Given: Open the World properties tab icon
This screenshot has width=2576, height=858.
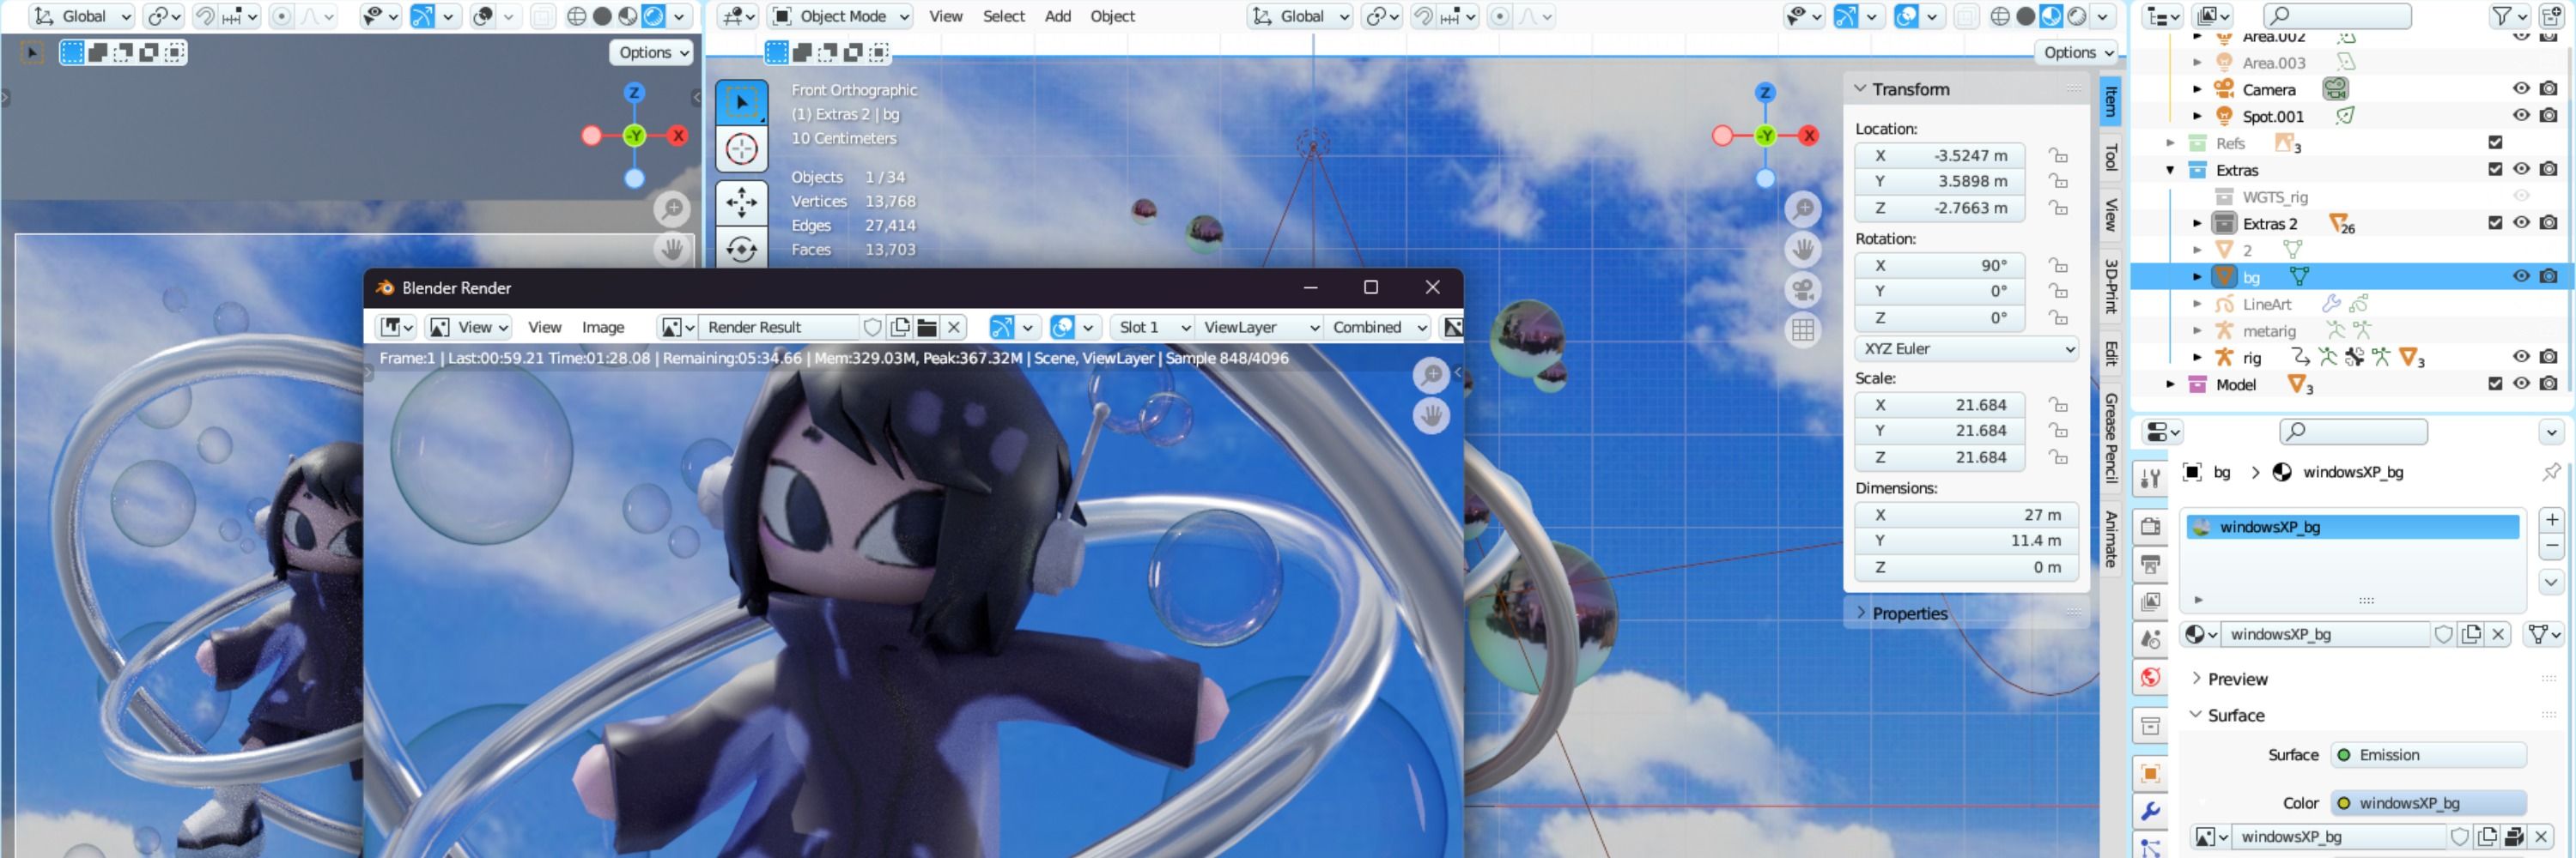Looking at the screenshot, I should tap(2151, 677).
